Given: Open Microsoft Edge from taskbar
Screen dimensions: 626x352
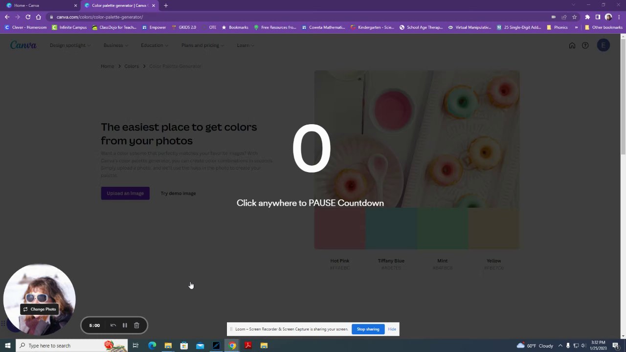Looking at the screenshot, I should (x=152, y=346).
